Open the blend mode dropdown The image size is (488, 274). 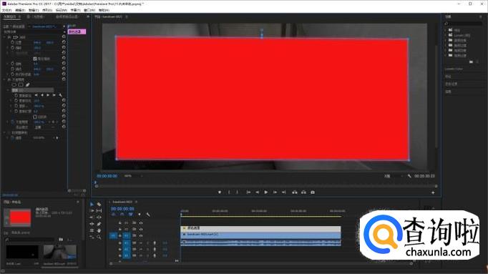click(45, 127)
